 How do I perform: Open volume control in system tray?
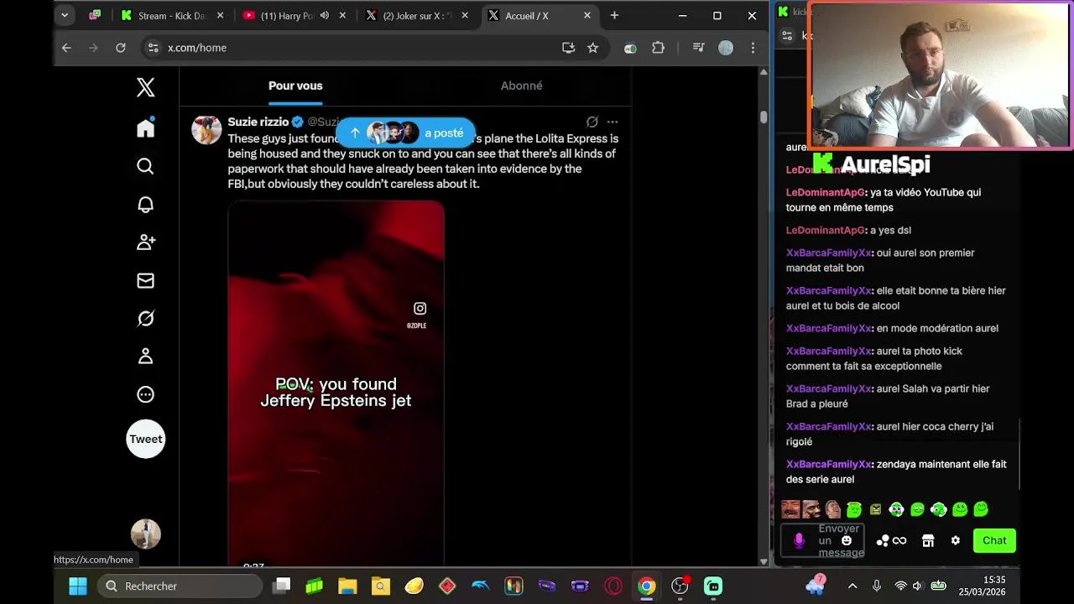(917, 586)
